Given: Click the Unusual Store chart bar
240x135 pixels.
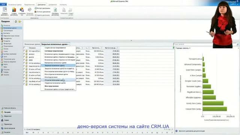Looking at the screenshot, I should [x=215, y=109].
